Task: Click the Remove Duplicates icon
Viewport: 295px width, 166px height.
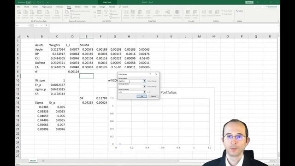Action: point(140,14)
